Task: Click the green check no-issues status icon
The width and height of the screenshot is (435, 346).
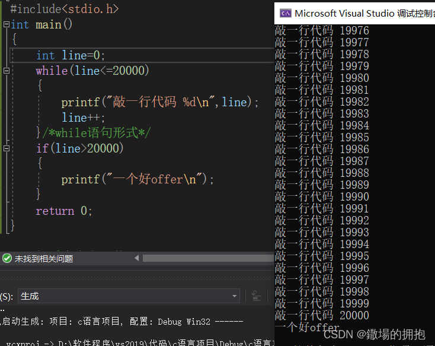Action: (7, 258)
